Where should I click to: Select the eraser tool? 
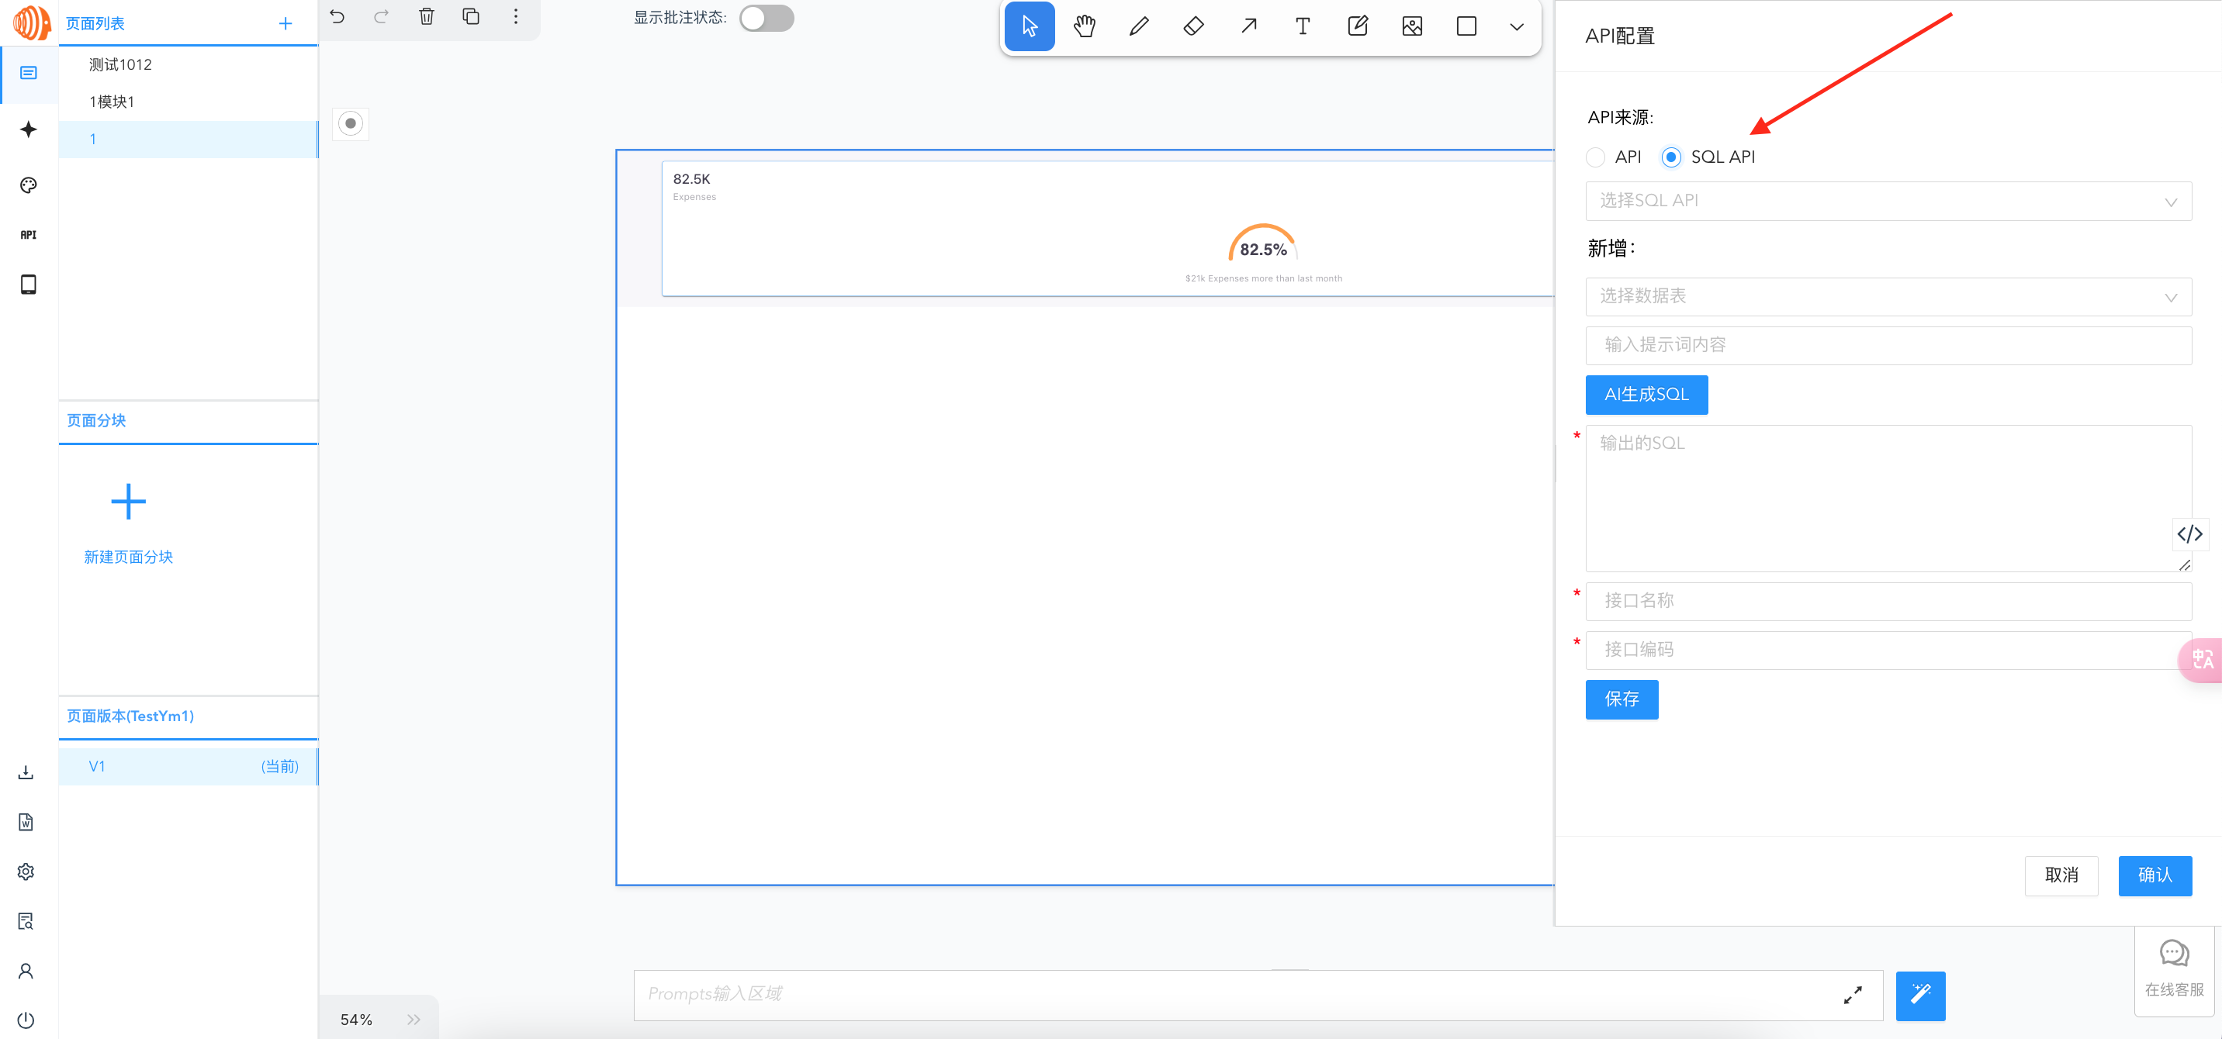1193,26
